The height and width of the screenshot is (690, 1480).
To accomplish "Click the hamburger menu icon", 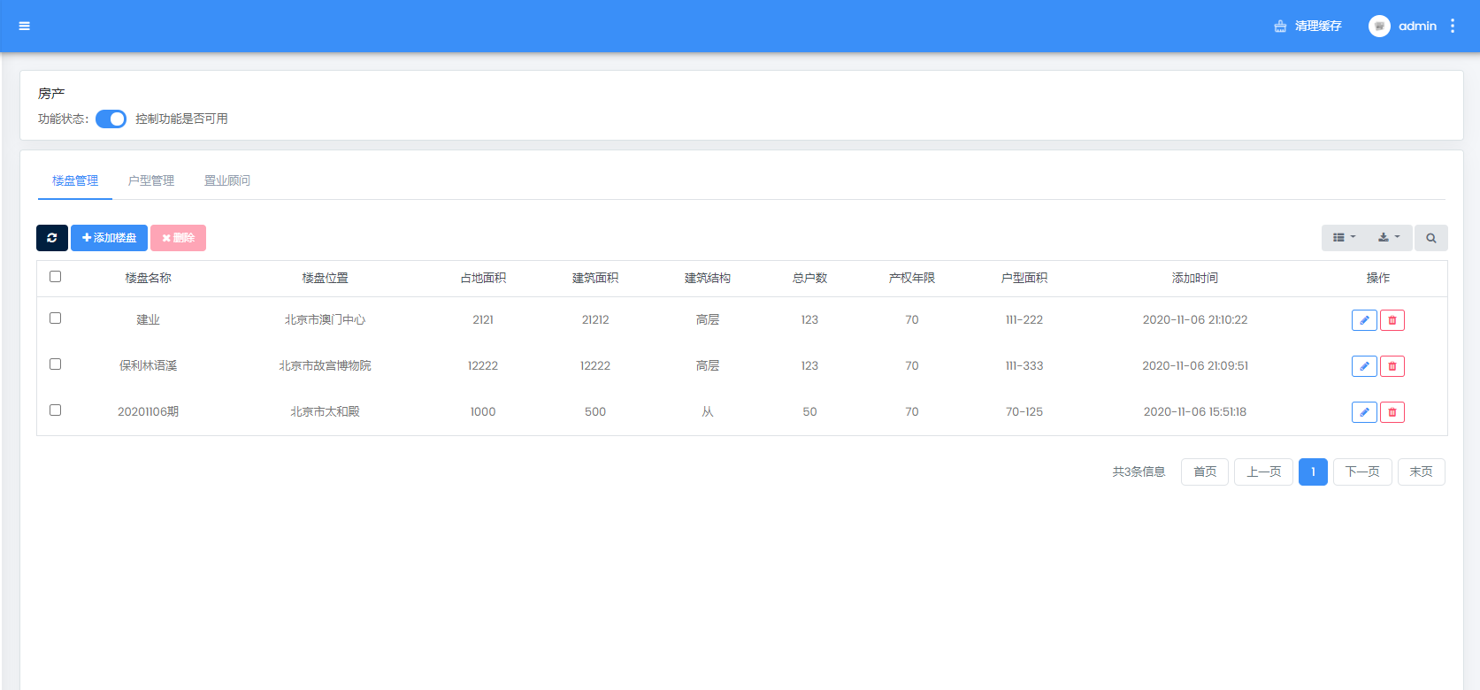I will (x=25, y=26).
